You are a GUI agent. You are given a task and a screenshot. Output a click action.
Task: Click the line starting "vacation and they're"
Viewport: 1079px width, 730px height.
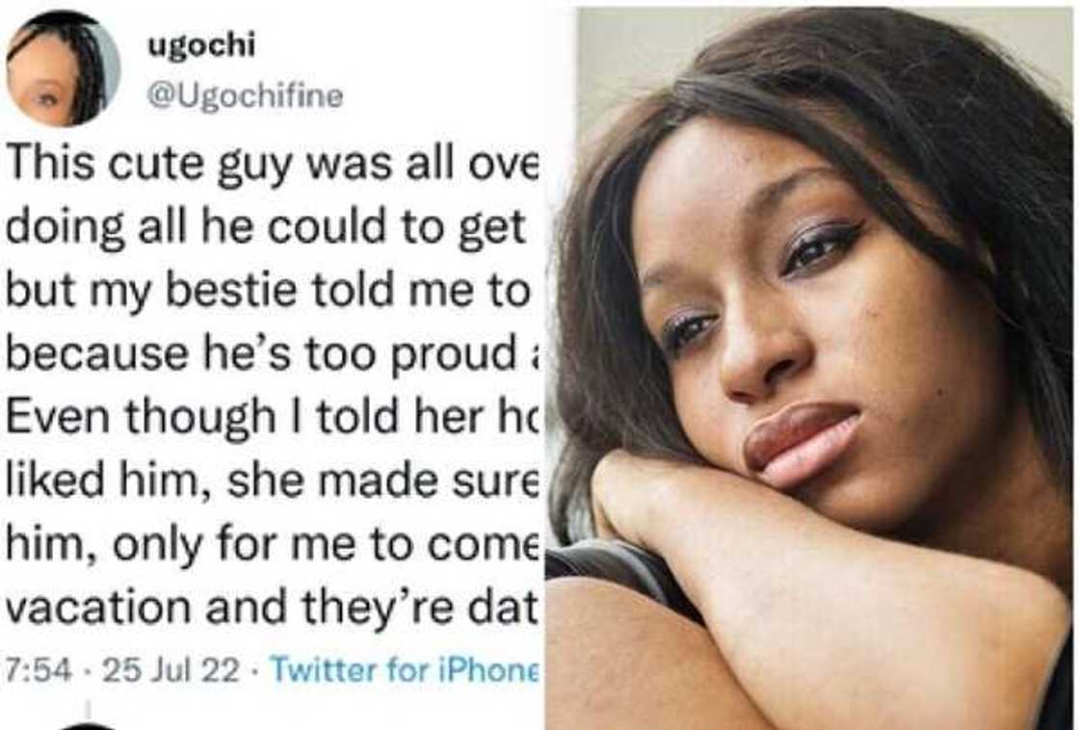(275, 608)
